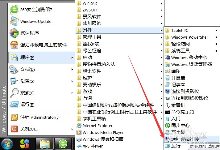
Task: Expand the WinRAR folder arrow
Action: click(161, 3)
